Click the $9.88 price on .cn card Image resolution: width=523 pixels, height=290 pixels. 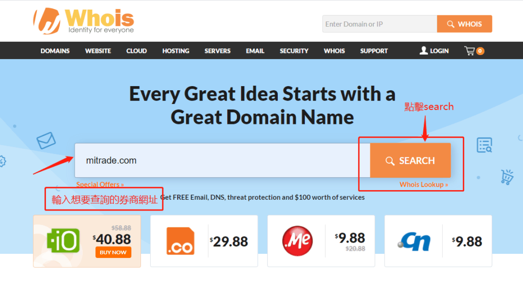(x=467, y=242)
